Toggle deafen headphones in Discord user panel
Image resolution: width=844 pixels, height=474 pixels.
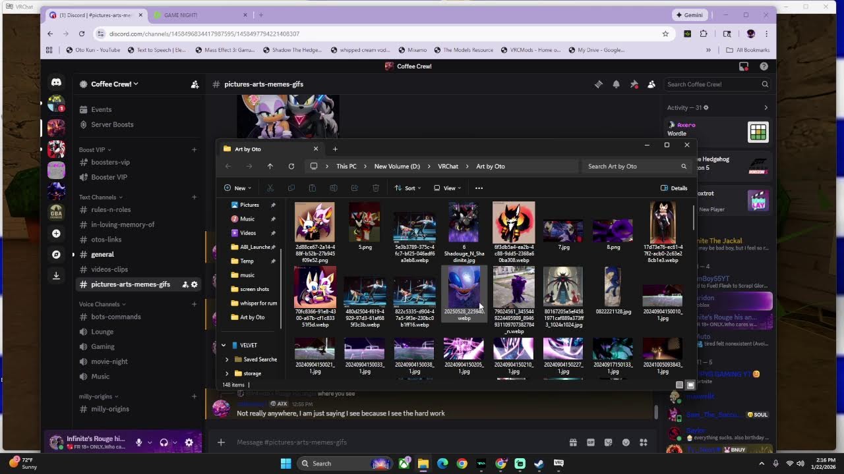tap(164, 442)
